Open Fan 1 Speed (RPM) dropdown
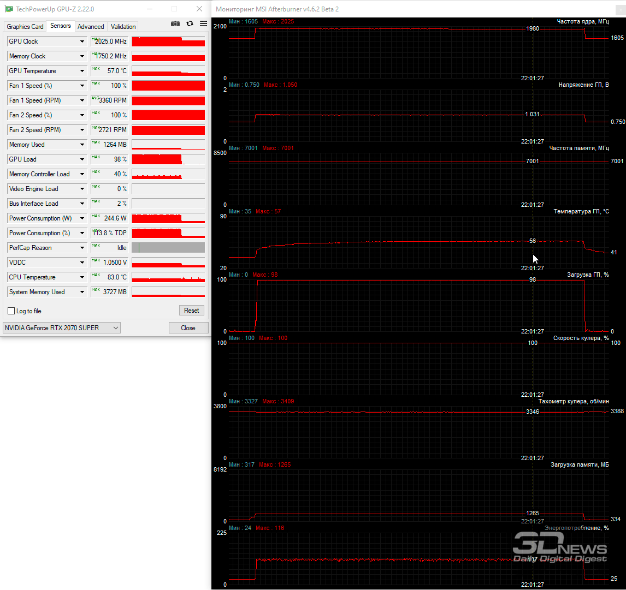Screen dimensions: 626x590 pos(82,100)
